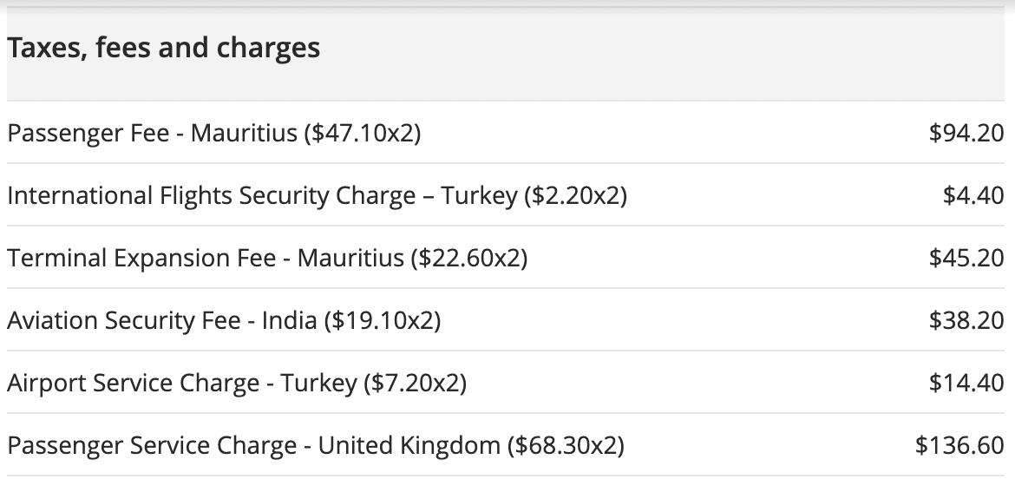Click the ($19.10x2) per-passenger breakdown

[x=383, y=321]
